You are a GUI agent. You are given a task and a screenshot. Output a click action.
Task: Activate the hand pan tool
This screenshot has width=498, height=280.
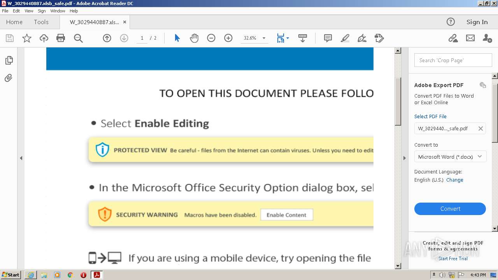pos(194,38)
